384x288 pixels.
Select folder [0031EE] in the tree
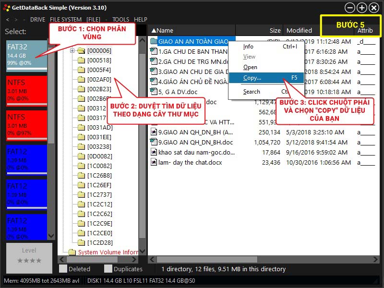click(x=99, y=137)
